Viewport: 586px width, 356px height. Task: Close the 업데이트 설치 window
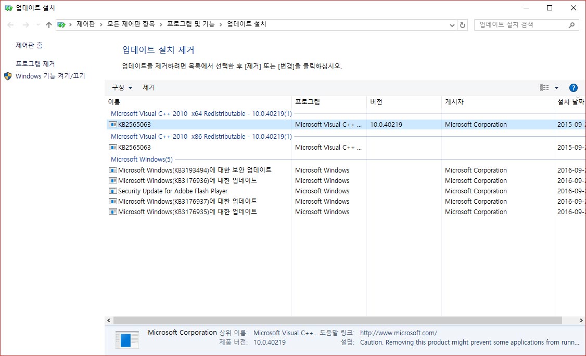[574, 8]
